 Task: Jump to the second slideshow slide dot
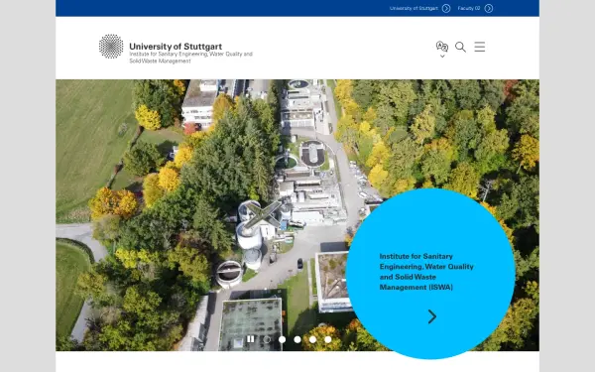click(282, 339)
